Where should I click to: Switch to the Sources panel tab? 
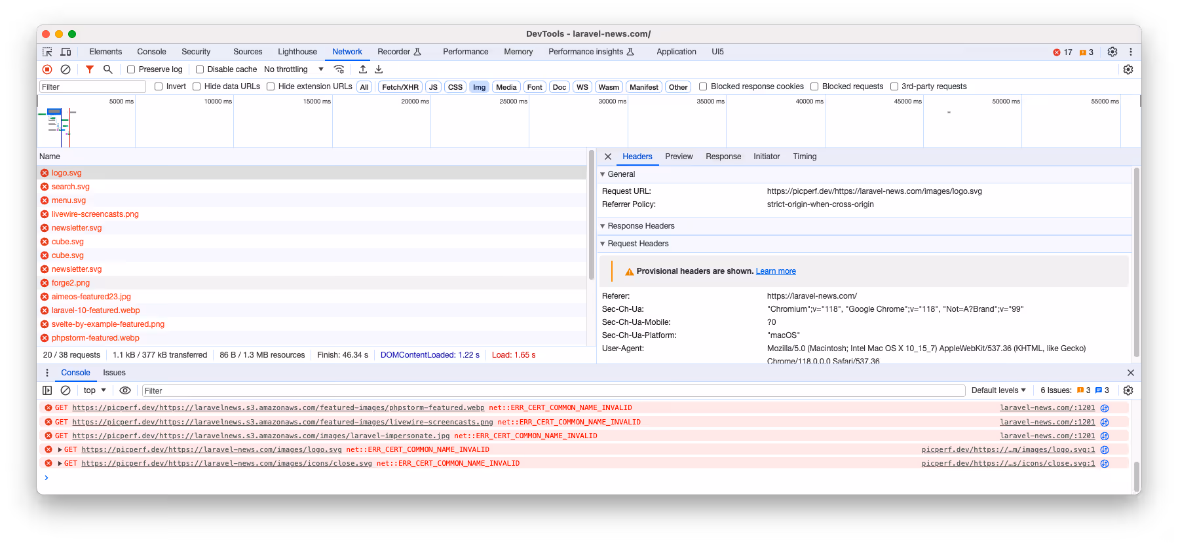click(x=248, y=52)
